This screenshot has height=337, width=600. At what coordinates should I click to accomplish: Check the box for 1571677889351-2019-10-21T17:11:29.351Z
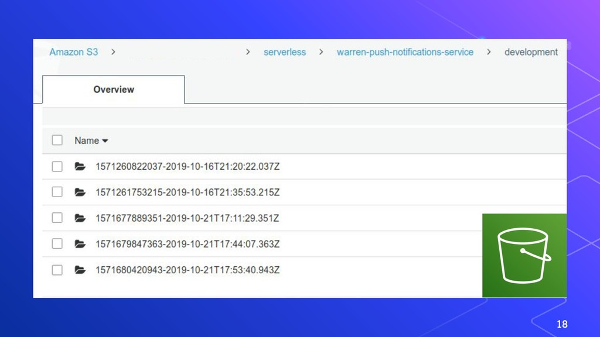click(x=57, y=218)
